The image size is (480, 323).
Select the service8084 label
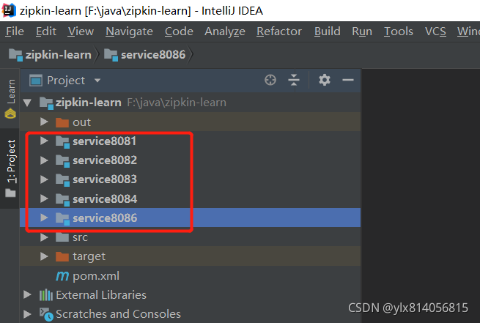(x=105, y=199)
